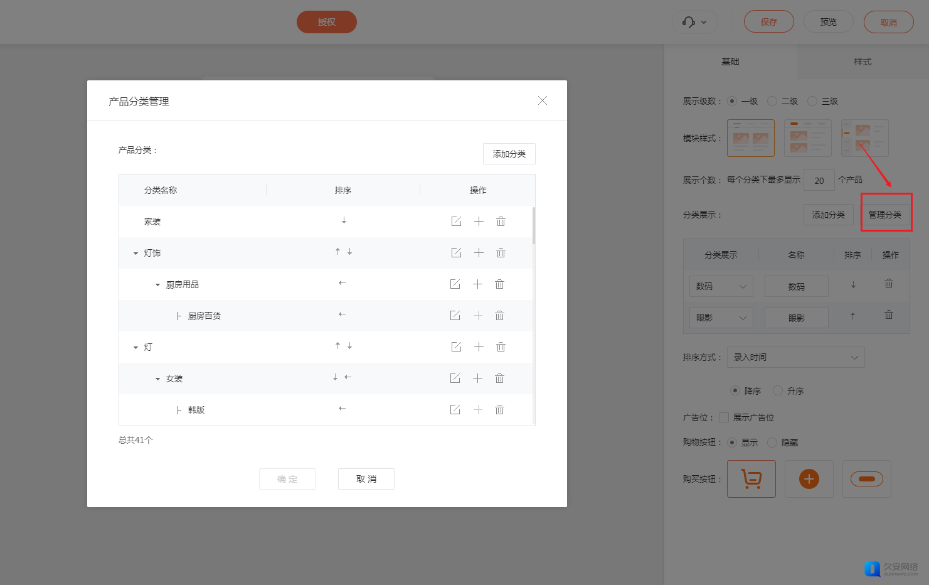This screenshot has width=929, height=585.
Task: Switch to the 基础 tab
Action: point(730,62)
